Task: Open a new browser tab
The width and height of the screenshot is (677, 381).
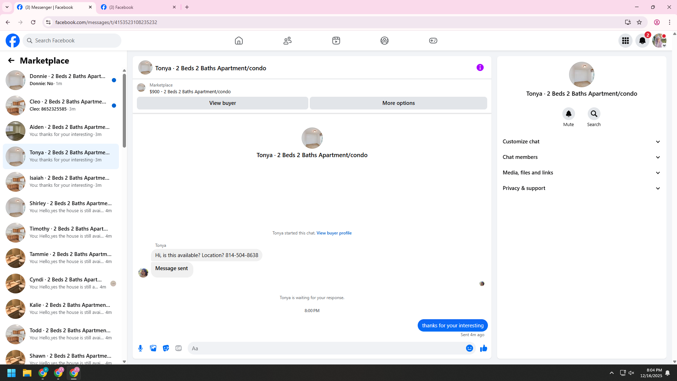Action: 187,7
